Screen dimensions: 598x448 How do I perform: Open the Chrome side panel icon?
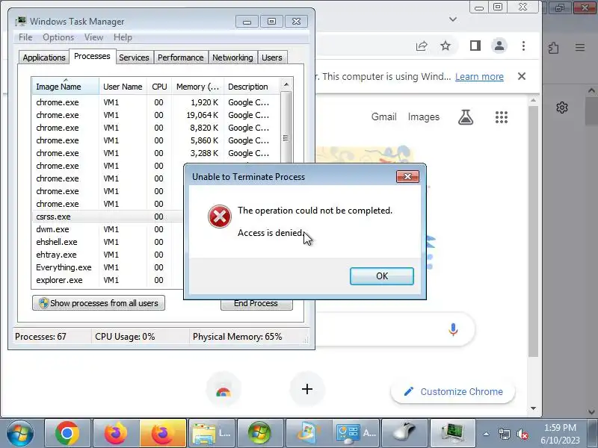(475, 46)
